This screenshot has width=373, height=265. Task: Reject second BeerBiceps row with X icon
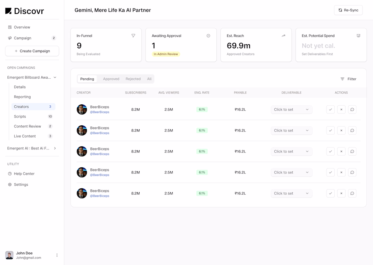pyautogui.click(x=341, y=130)
